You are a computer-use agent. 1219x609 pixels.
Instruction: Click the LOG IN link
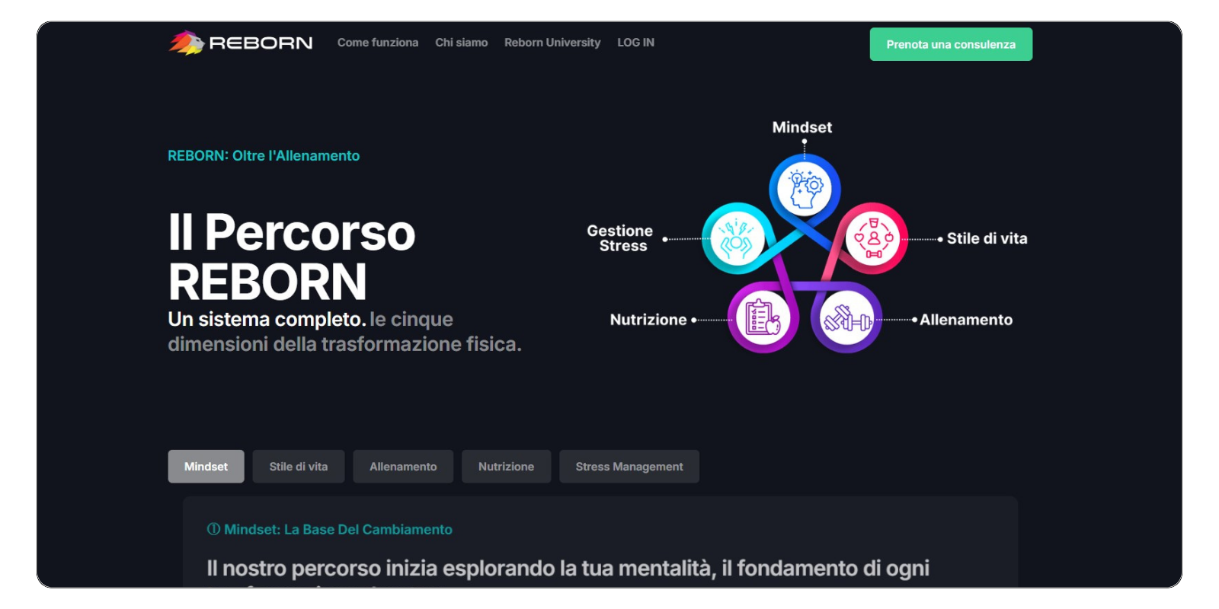click(x=635, y=43)
